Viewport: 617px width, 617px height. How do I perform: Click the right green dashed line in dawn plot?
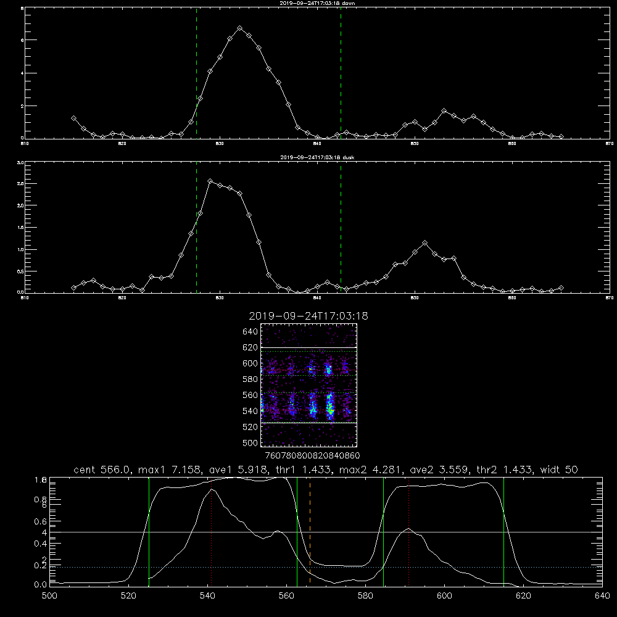click(x=341, y=73)
